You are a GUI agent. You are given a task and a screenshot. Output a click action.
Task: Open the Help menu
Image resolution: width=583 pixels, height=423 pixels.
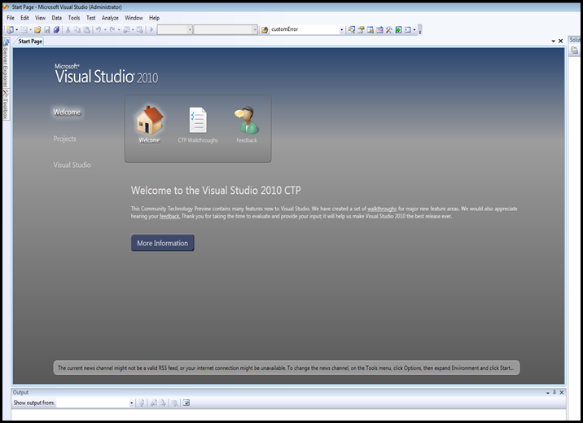tap(155, 18)
